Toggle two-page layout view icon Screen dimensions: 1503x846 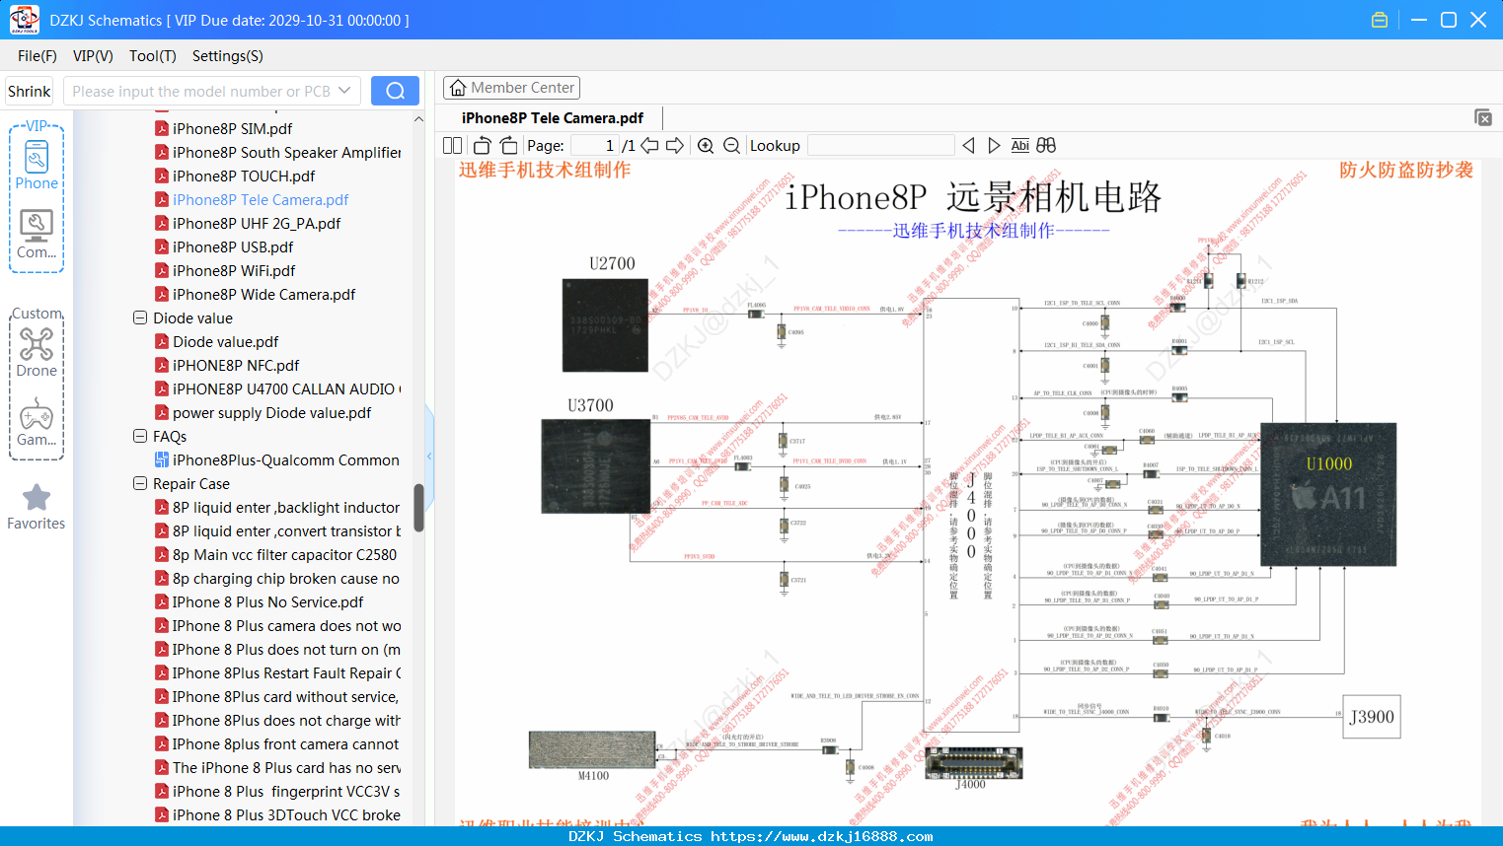click(x=453, y=145)
